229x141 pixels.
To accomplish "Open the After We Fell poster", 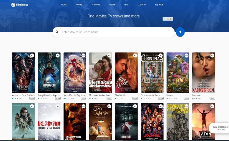I will (126, 73).
